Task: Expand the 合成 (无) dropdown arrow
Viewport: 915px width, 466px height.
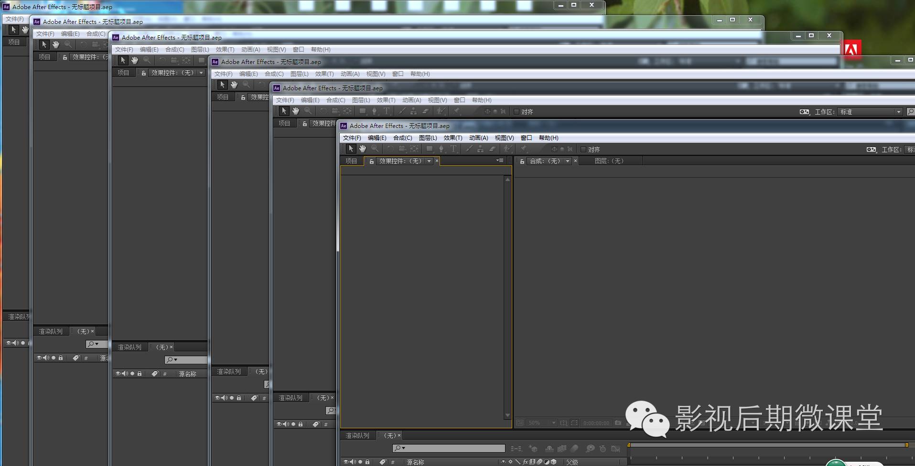Action: coord(568,161)
